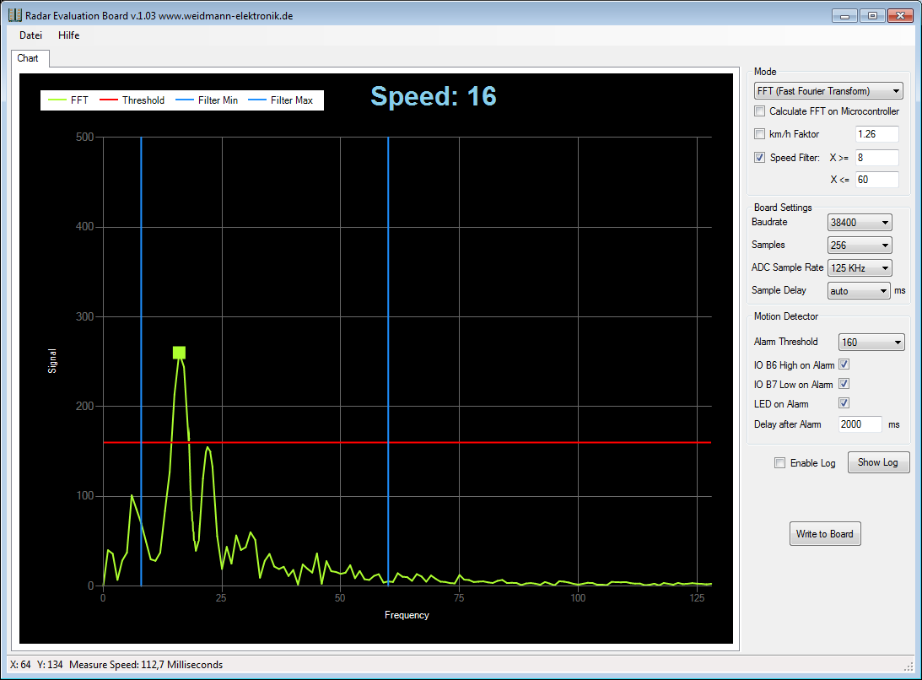Check the Enable Log checkbox
This screenshot has width=922, height=680.
779,463
